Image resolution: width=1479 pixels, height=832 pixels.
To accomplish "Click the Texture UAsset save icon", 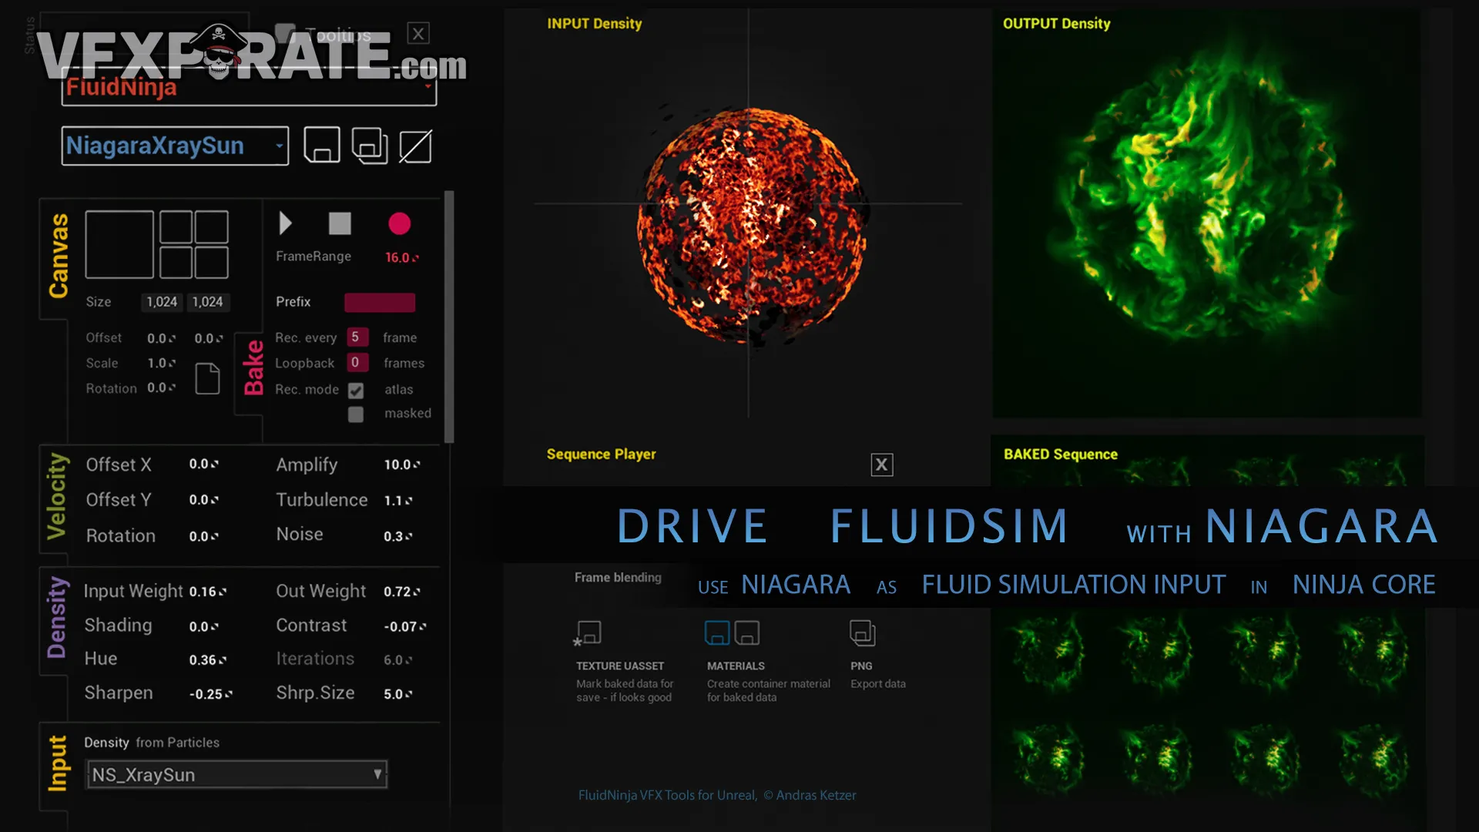I will point(588,633).
